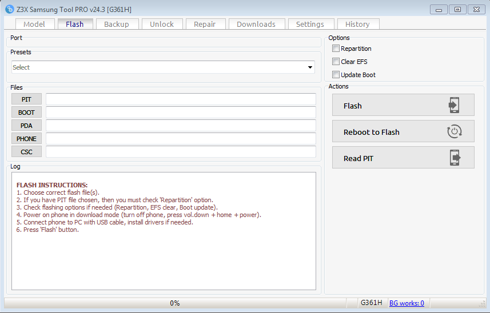Click the CSC file path field
The width and height of the screenshot is (490, 313).
coord(181,152)
